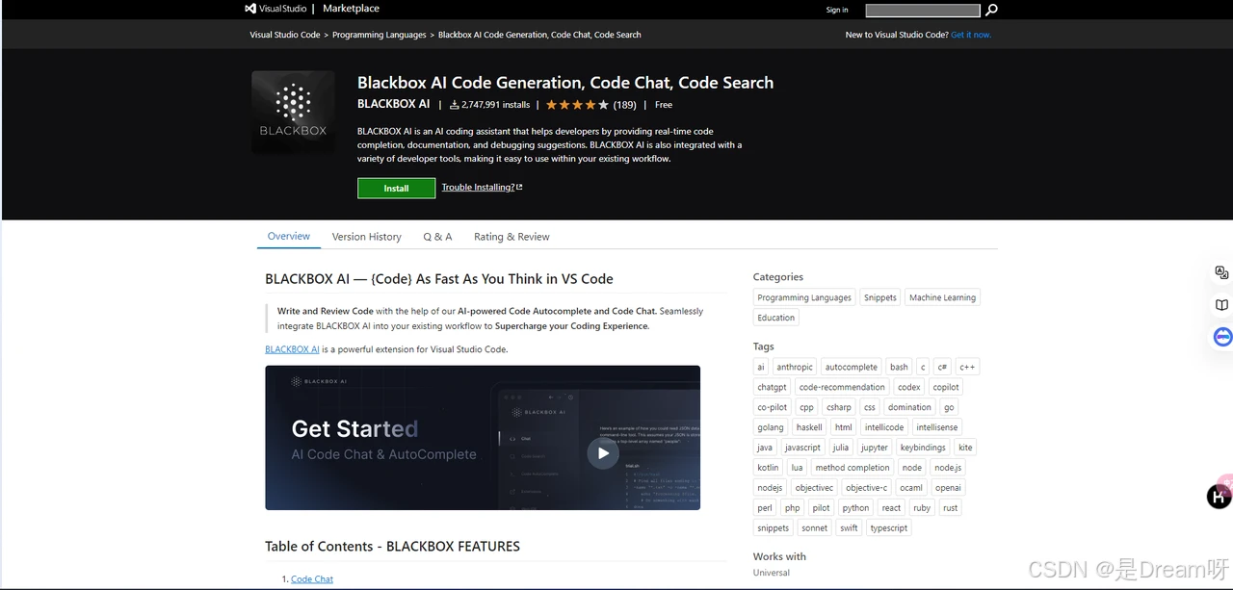The width and height of the screenshot is (1233, 590).
Task: Click the rust tag
Action: 951,508
